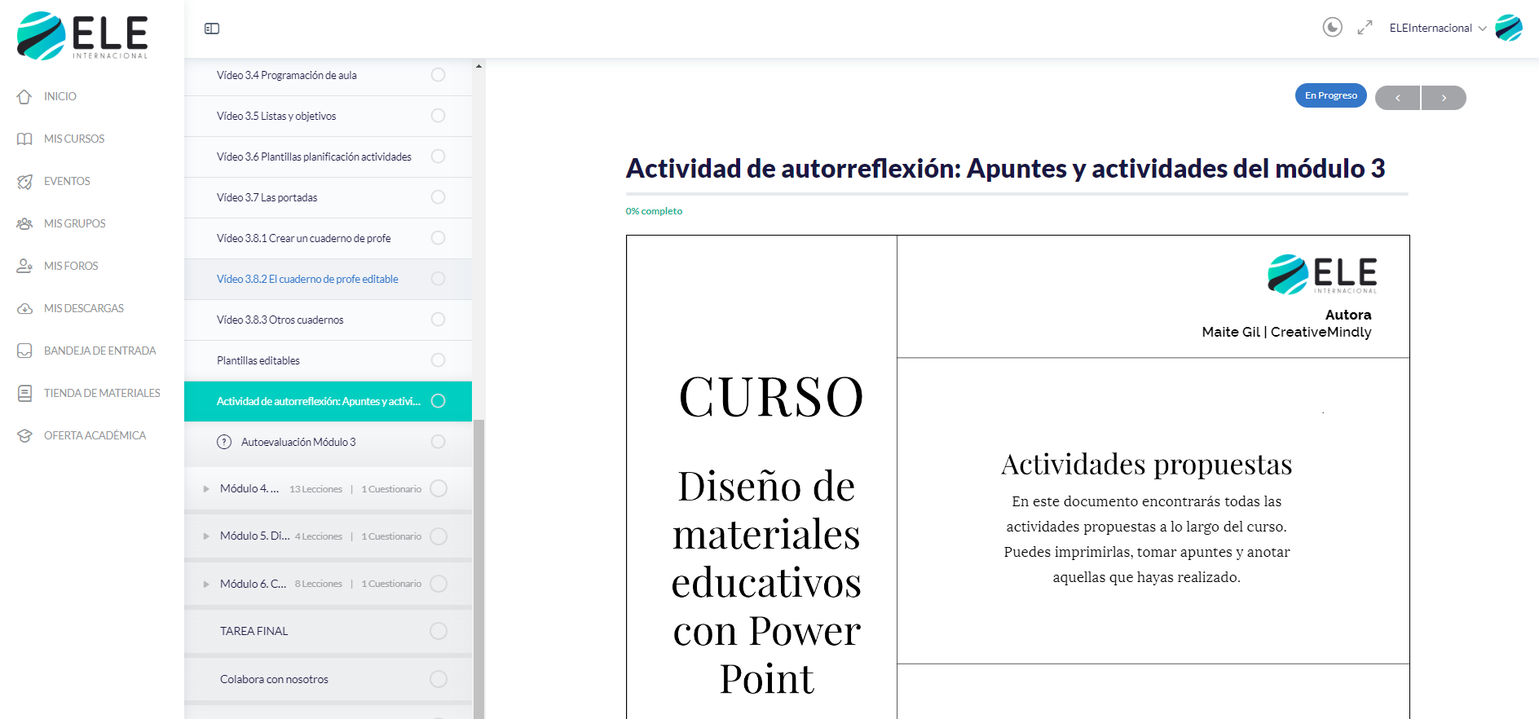Open the INICIO home icon
The width and height of the screenshot is (1539, 719).
coord(24,96)
